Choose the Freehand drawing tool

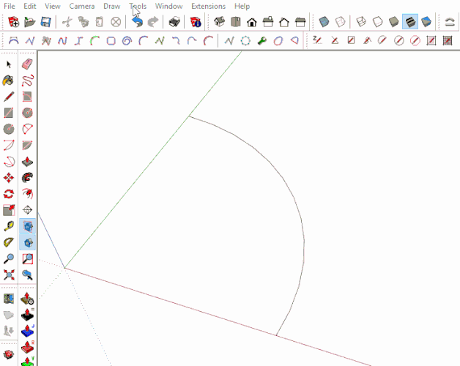point(27,81)
